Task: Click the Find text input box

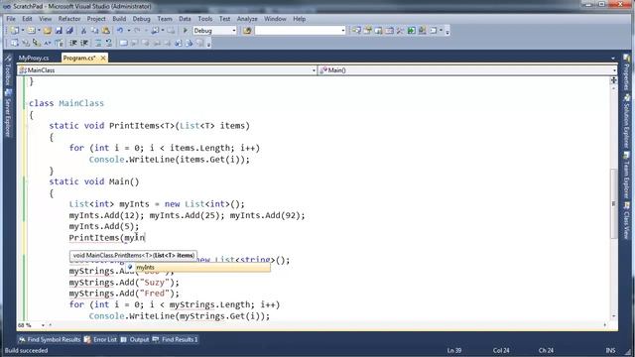Action: (x=298, y=31)
